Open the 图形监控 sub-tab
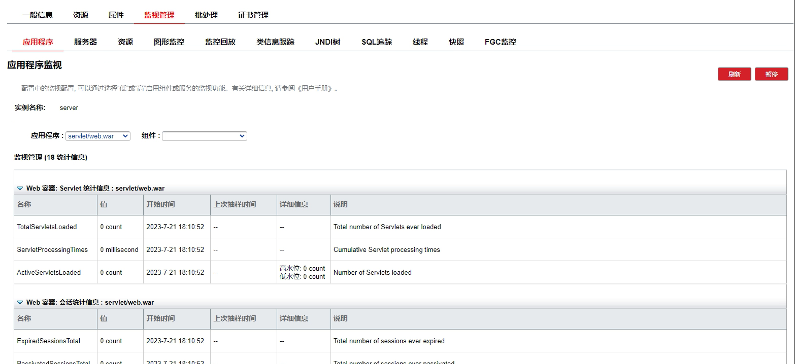This screenshot has width=795, height=364. 169,42
